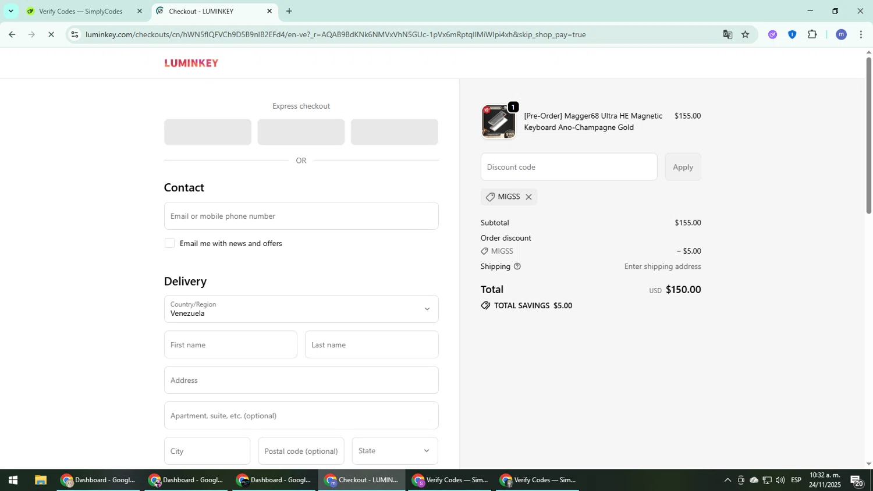Switch to second Dashboard - Google taskbar window
This screenshot has height=491, width=873.
(x=186, y=481)
